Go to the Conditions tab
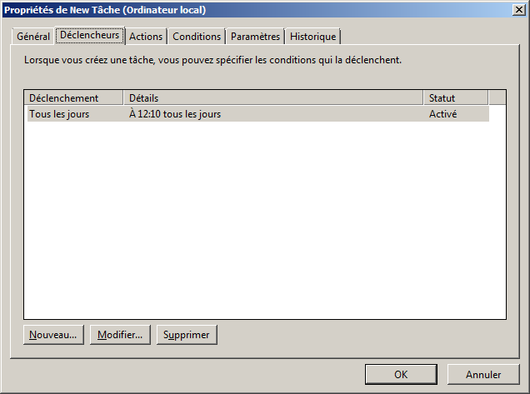Screen dimensions: 530x394 [x=197, y=37]
